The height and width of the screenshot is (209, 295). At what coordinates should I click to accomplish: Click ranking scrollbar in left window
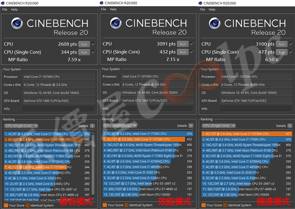[93, 166]
